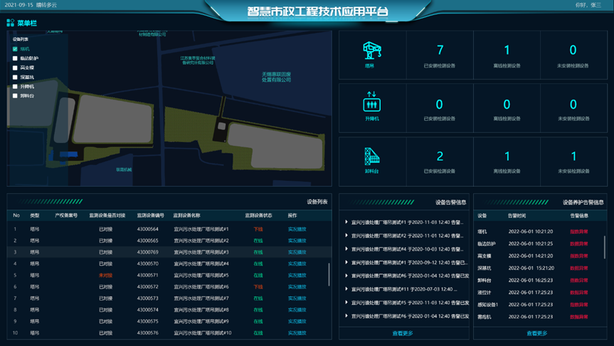The image size is (614, 346).
Task: Click 实况播放 for device 43000564
Action: (297, 229)
